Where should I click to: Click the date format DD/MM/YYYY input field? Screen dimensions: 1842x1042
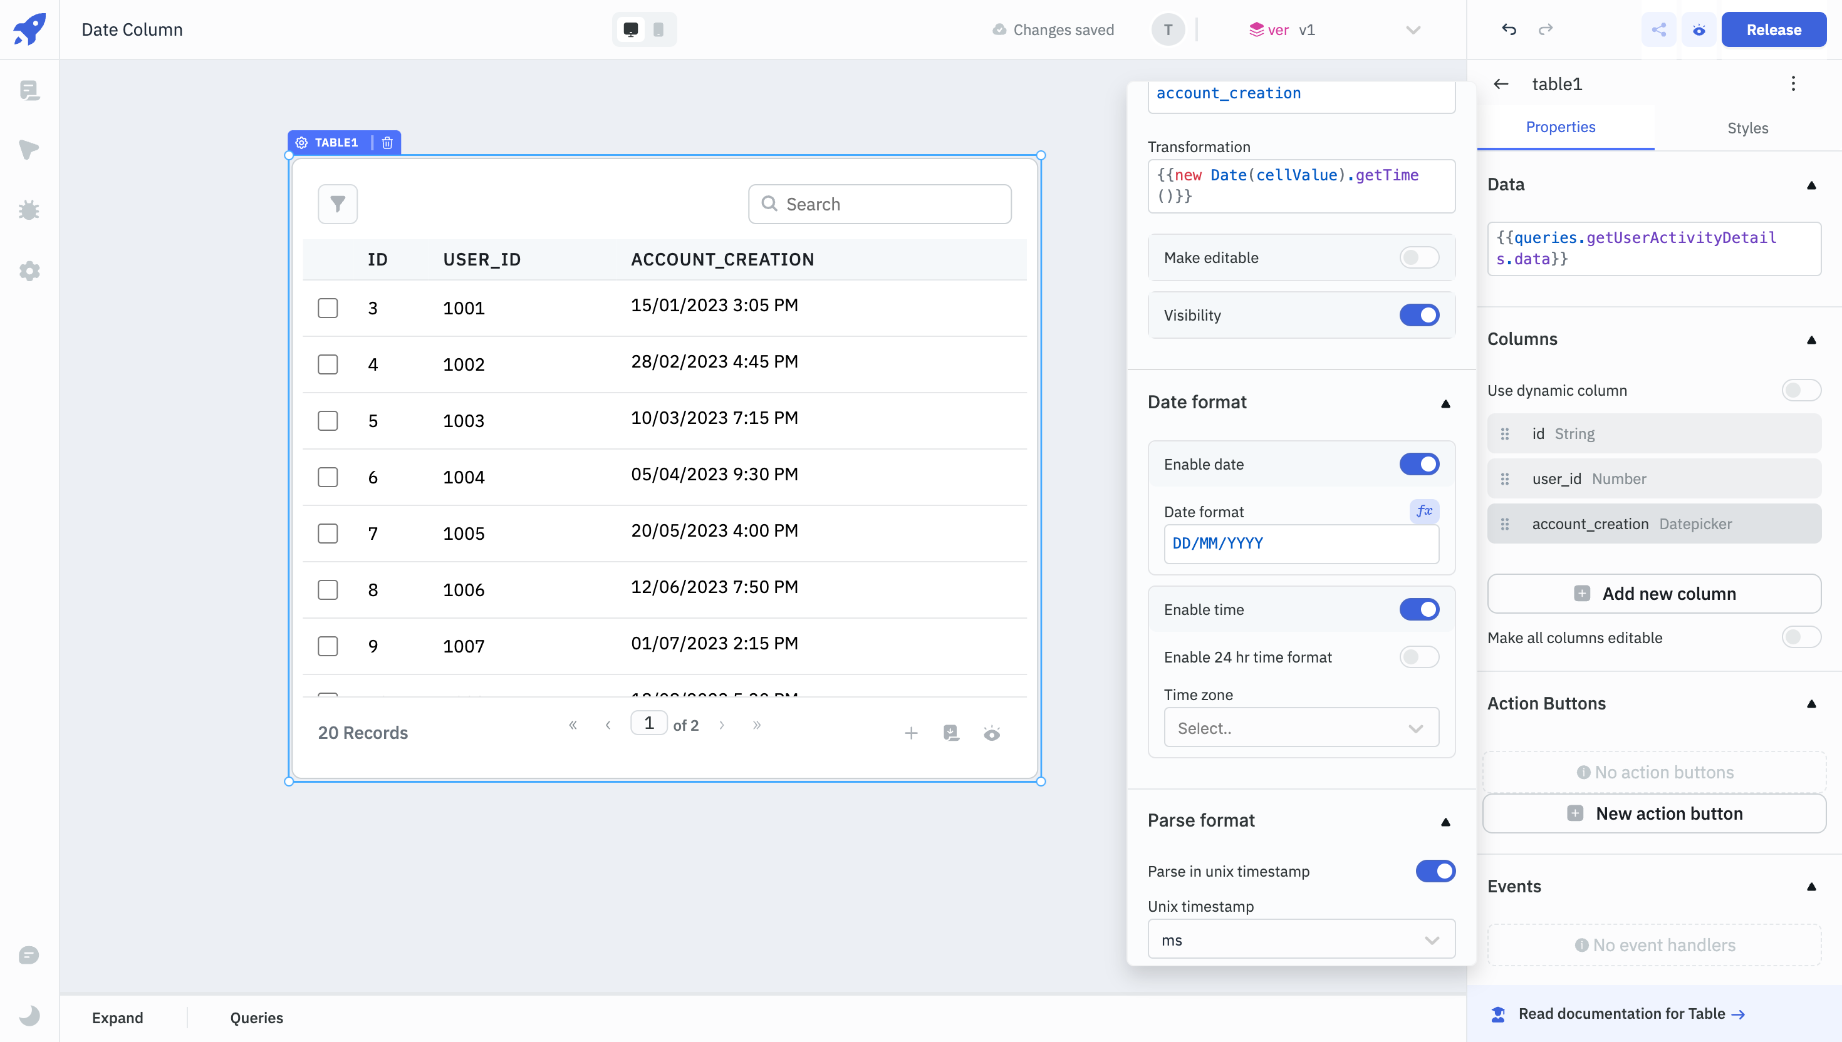(1301, 542)
